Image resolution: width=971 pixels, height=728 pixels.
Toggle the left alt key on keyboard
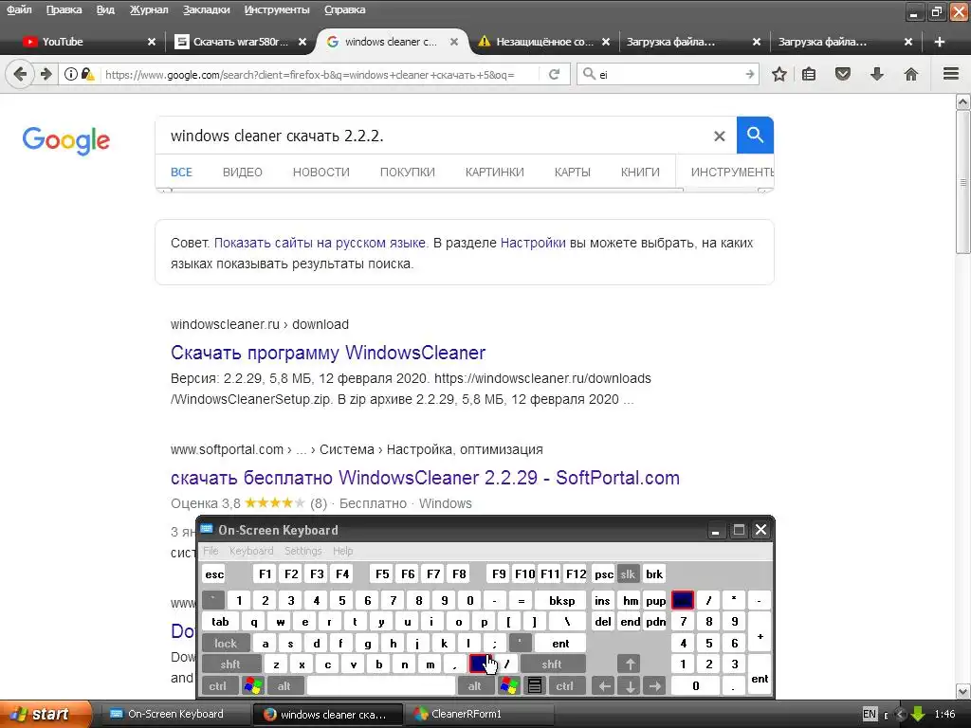tap(284, 686)
